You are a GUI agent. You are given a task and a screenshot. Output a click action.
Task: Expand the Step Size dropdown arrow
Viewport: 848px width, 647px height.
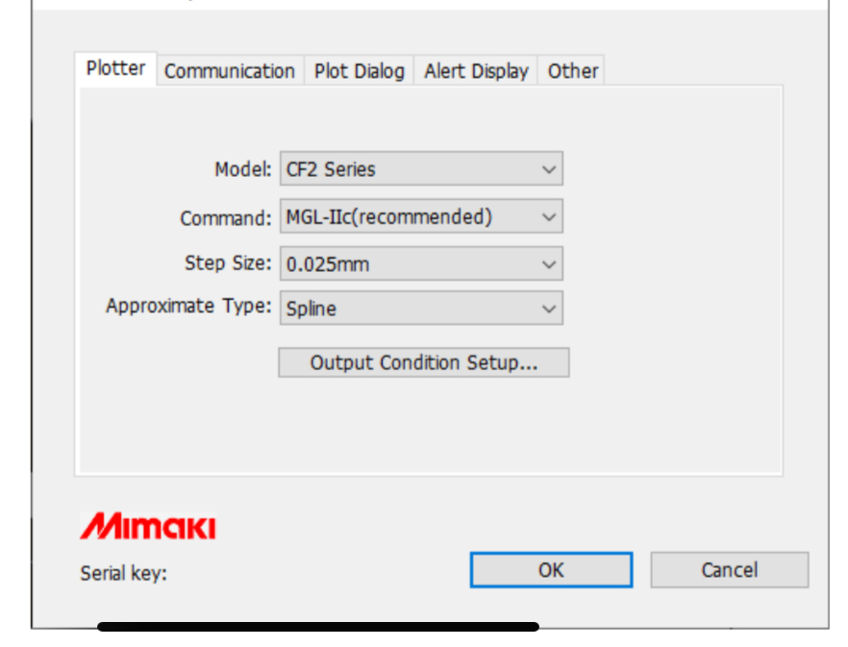tap(548, 264)
